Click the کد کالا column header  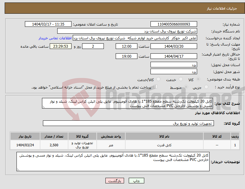pyautogui.click(x=217, y=136)
